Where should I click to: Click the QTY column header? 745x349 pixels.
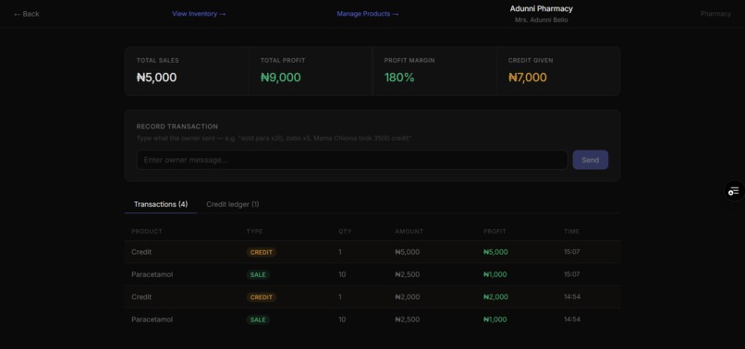pos(345,231)
